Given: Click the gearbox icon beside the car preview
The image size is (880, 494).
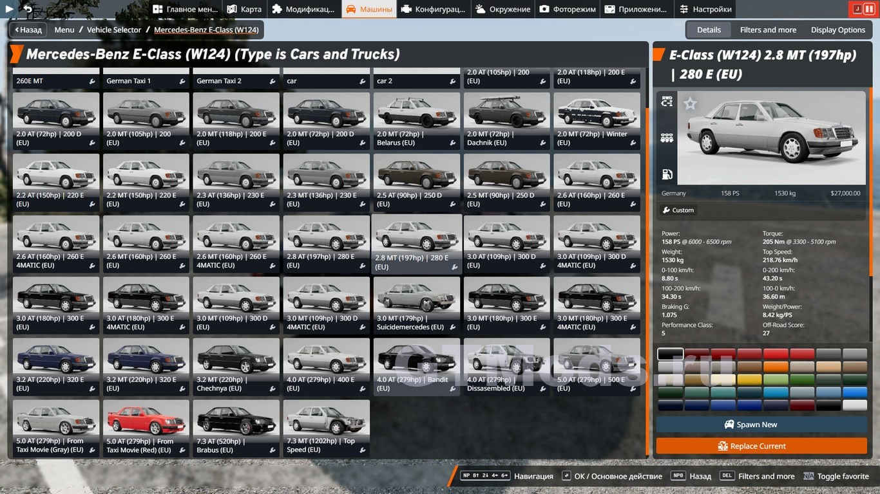Looking at the screenshot, I should (667, 138).
